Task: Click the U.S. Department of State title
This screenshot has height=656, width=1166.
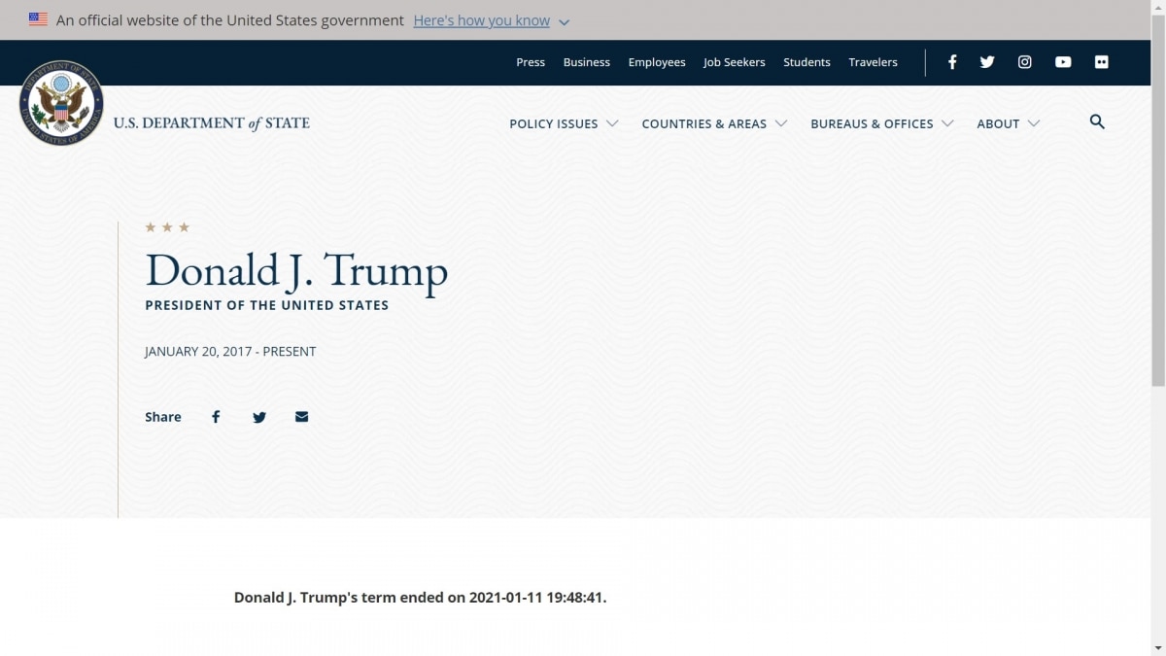Action: pyautogui.click(x=212, y=123)
